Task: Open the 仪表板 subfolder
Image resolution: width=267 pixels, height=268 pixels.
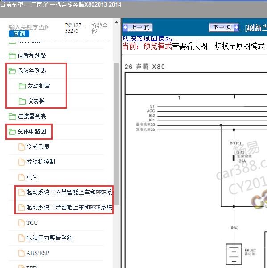Action: coord(36,101)
